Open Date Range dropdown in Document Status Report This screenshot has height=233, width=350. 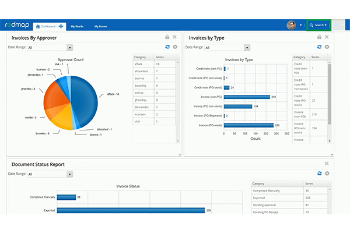point(70,174)
